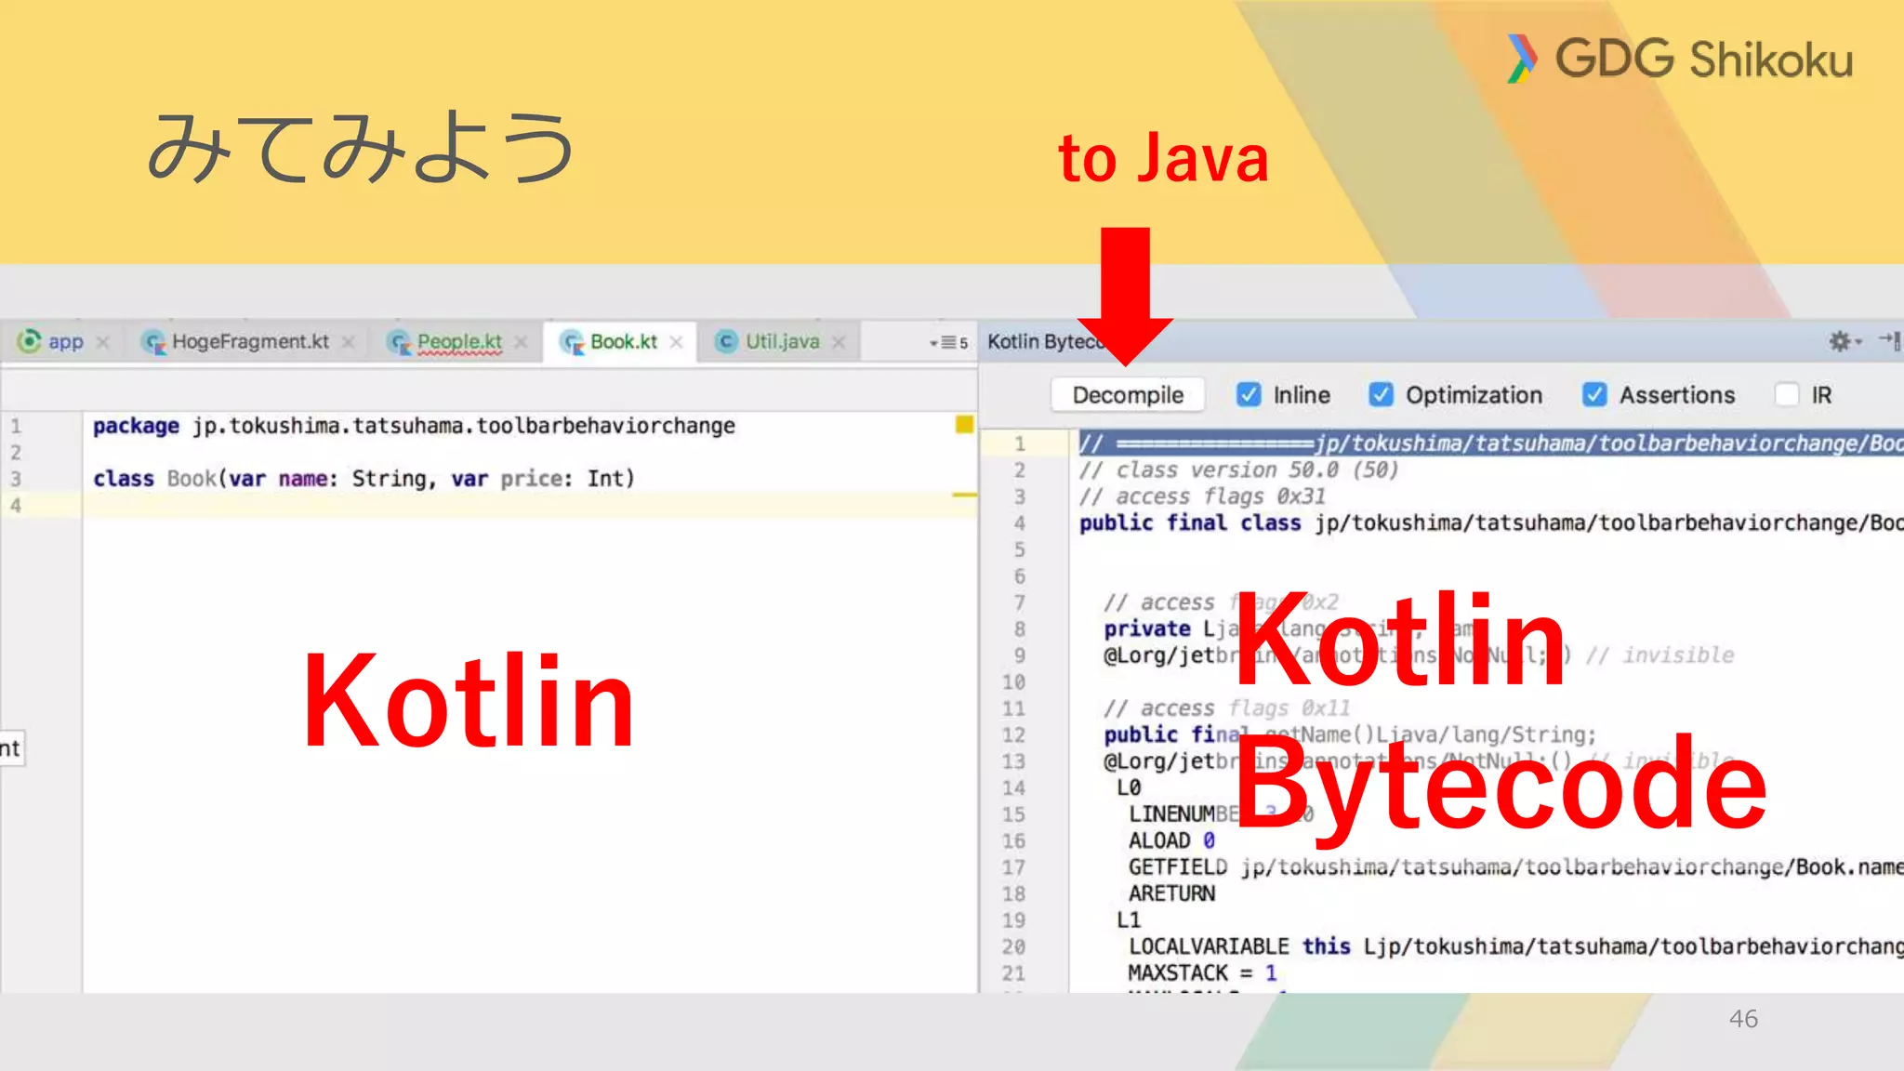Click the 'ARETURN' bytecode instruction
The height and width of the screenshot is (1071, 1904).
1171,894
